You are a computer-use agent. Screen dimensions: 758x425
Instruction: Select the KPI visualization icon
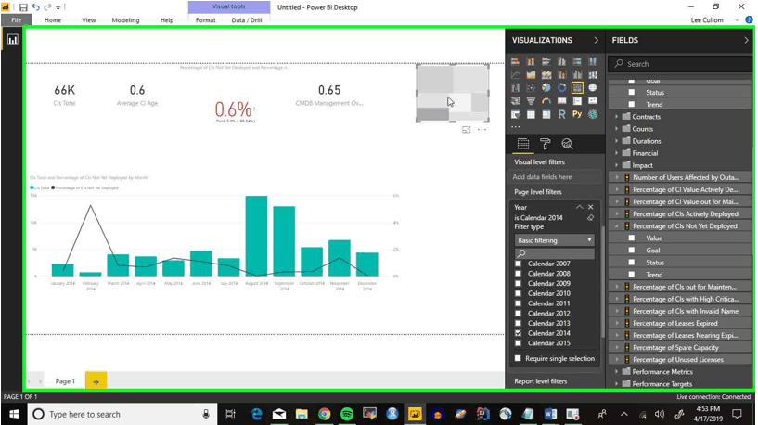593,101
